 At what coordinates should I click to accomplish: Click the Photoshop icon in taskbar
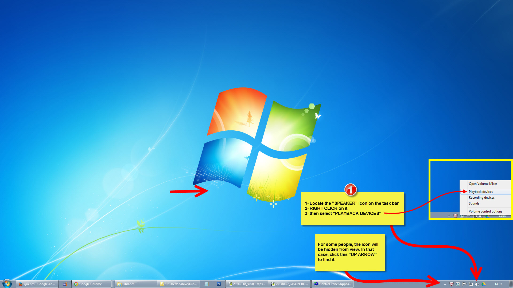point(219,284)
